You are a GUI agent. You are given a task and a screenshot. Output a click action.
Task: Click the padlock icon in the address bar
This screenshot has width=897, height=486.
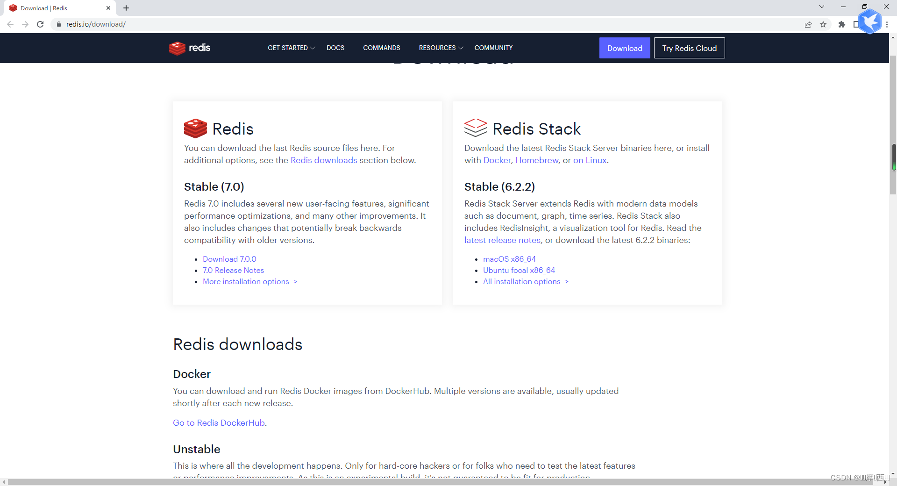59,24
